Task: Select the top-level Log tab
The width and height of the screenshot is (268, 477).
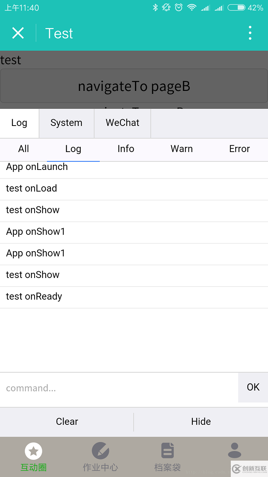Action: (x=19, y=123)
